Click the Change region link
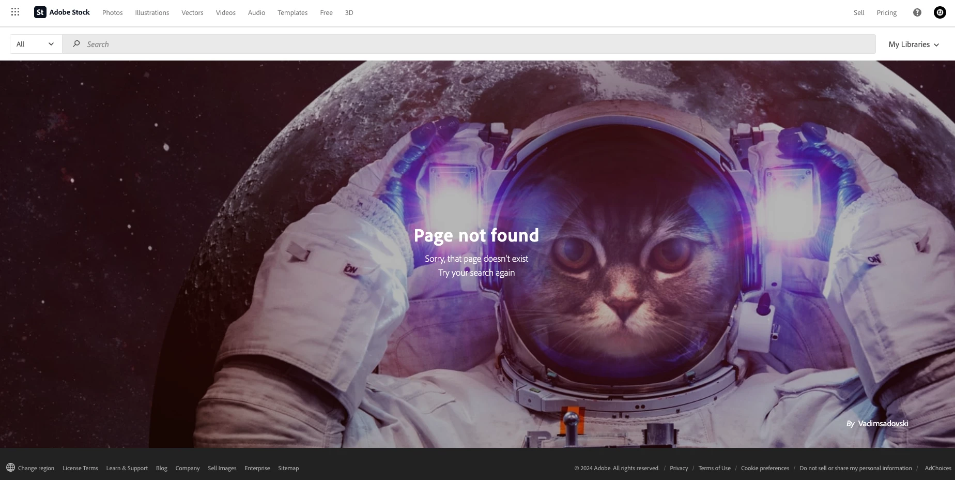Screen dimensions: 955x480 click(x=36, y=468)
